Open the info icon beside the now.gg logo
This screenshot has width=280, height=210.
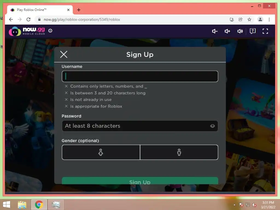point(50,31)
